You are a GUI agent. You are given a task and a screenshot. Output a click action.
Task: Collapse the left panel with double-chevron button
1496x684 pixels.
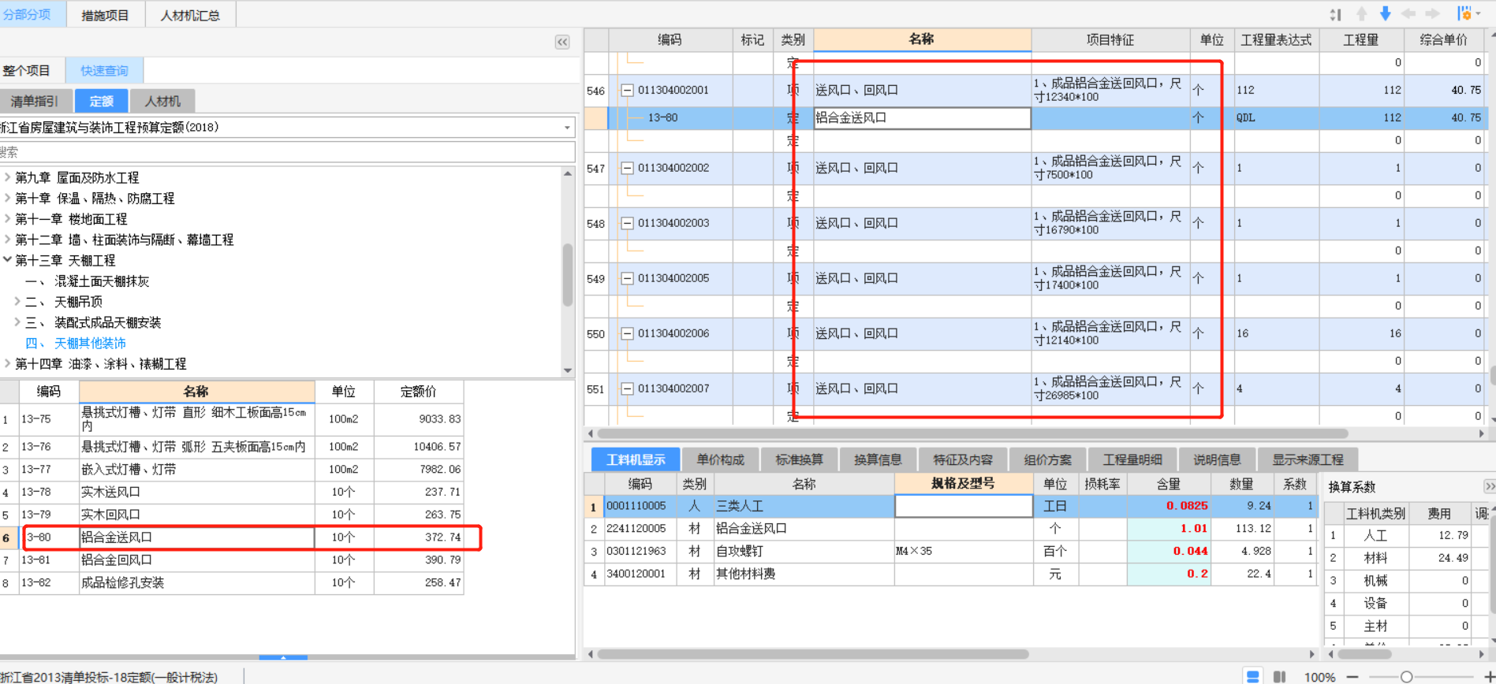coord(562,42)
